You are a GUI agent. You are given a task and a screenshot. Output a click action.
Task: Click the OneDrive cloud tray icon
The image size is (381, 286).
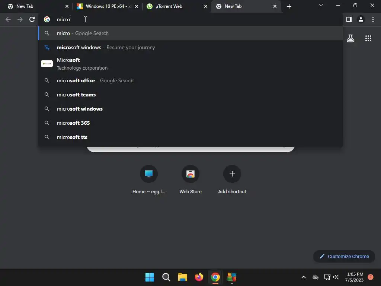tap(316, 277)
